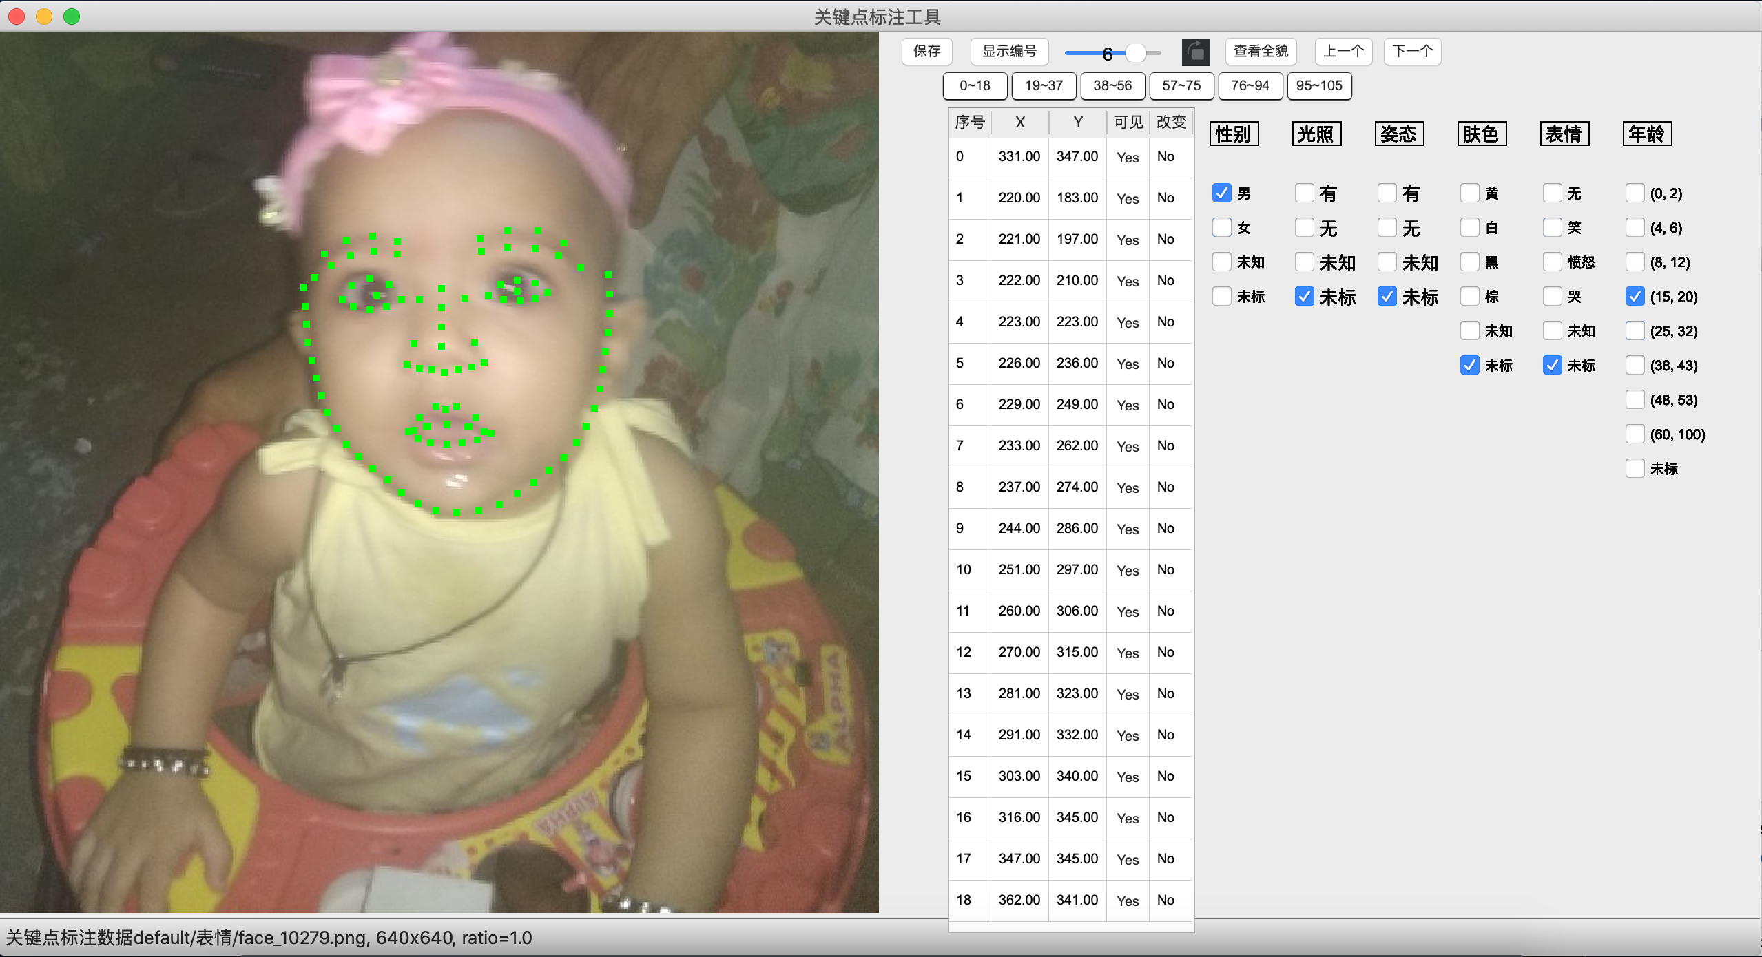Uncheck the 男 gender checkbox
This screenshot has width=1762, height=957.
coord(1221,193)
